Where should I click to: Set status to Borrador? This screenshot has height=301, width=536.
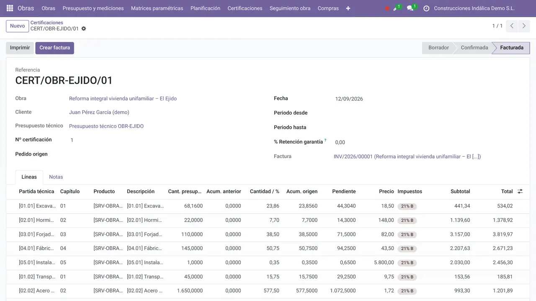click(x=438, y=48)
